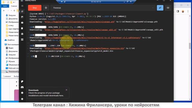Click browser scrollbar down arrow
This screenshot has width=192, height=108.
[x=190, y=99]
